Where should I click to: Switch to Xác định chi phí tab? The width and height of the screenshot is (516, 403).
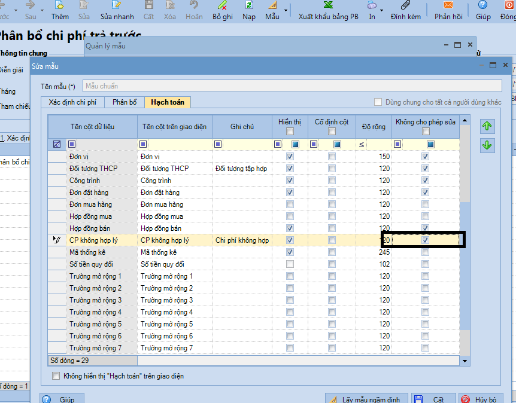[72, 102]
